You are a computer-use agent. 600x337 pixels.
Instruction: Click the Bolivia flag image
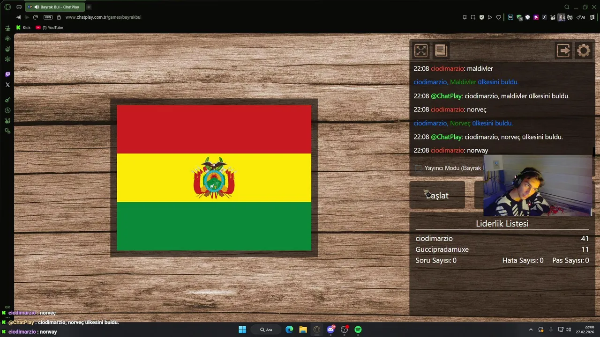pyautogui.click(x=214, y=178)
